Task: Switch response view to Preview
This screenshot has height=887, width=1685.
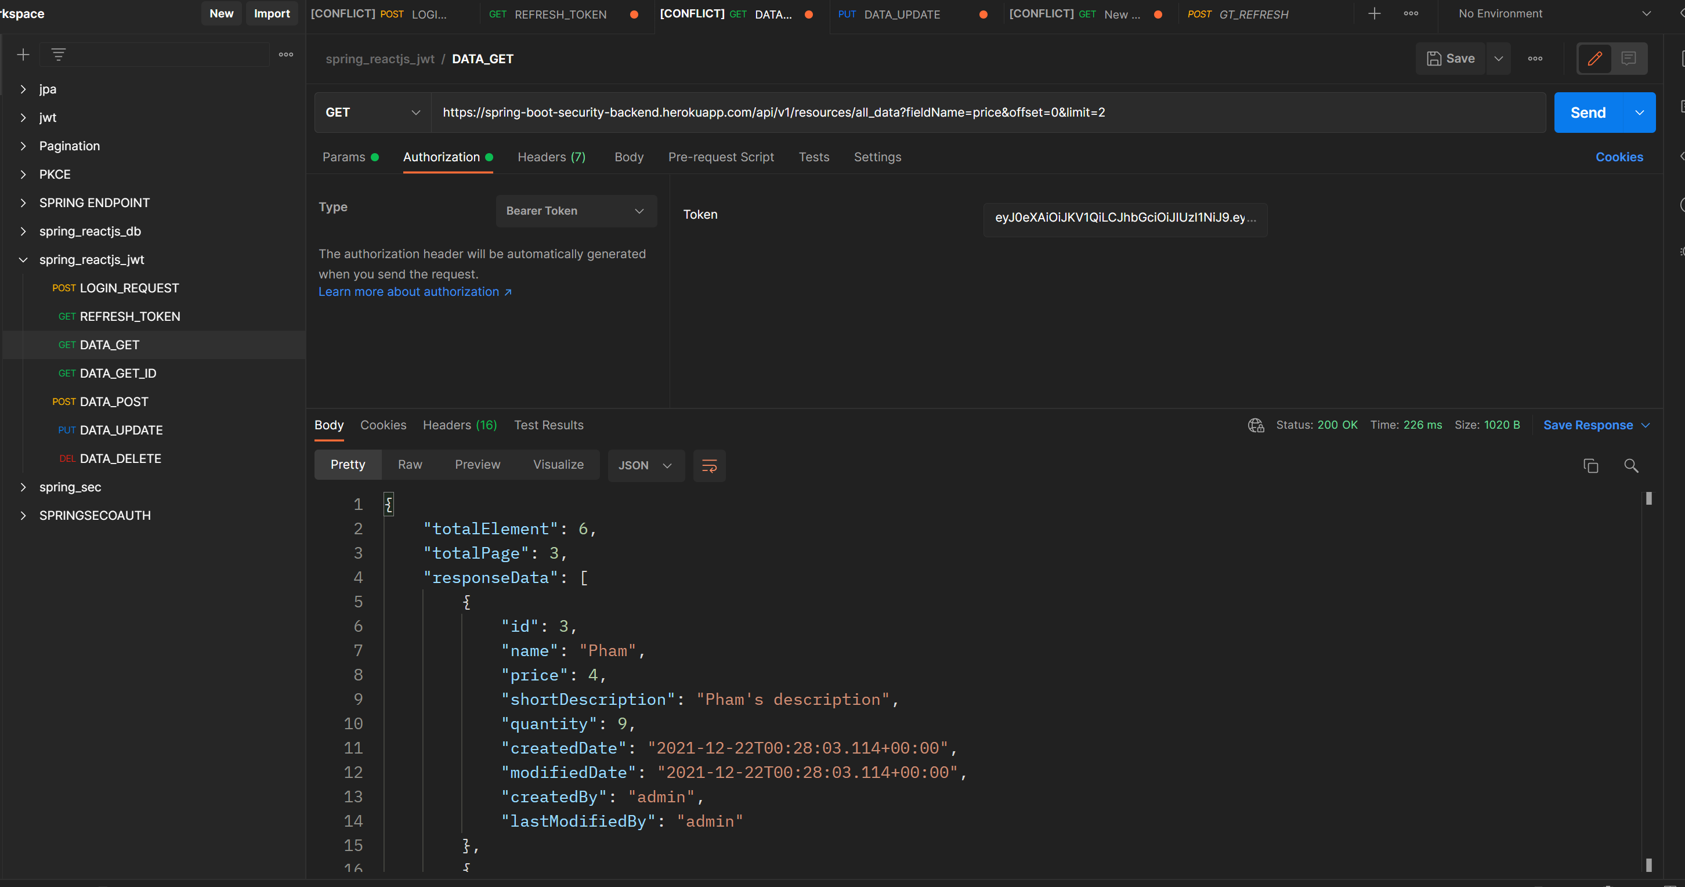Action: coord(478,465)
